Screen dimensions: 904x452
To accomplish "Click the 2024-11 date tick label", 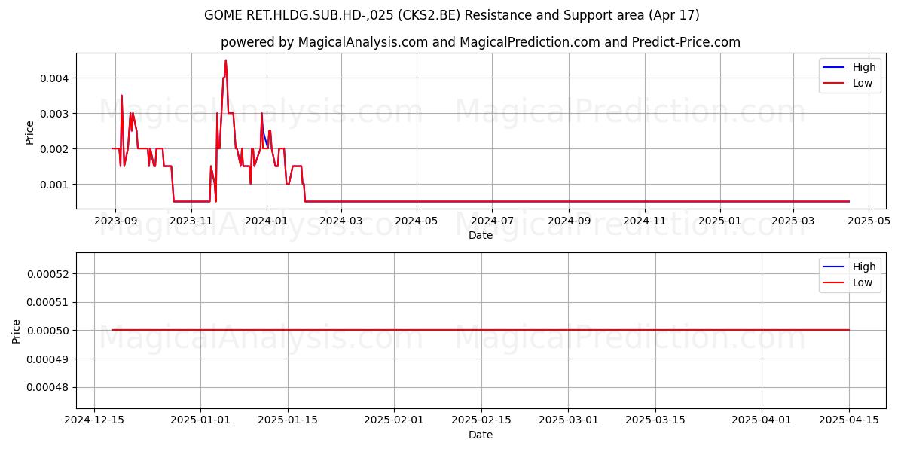I will (644, 221).
